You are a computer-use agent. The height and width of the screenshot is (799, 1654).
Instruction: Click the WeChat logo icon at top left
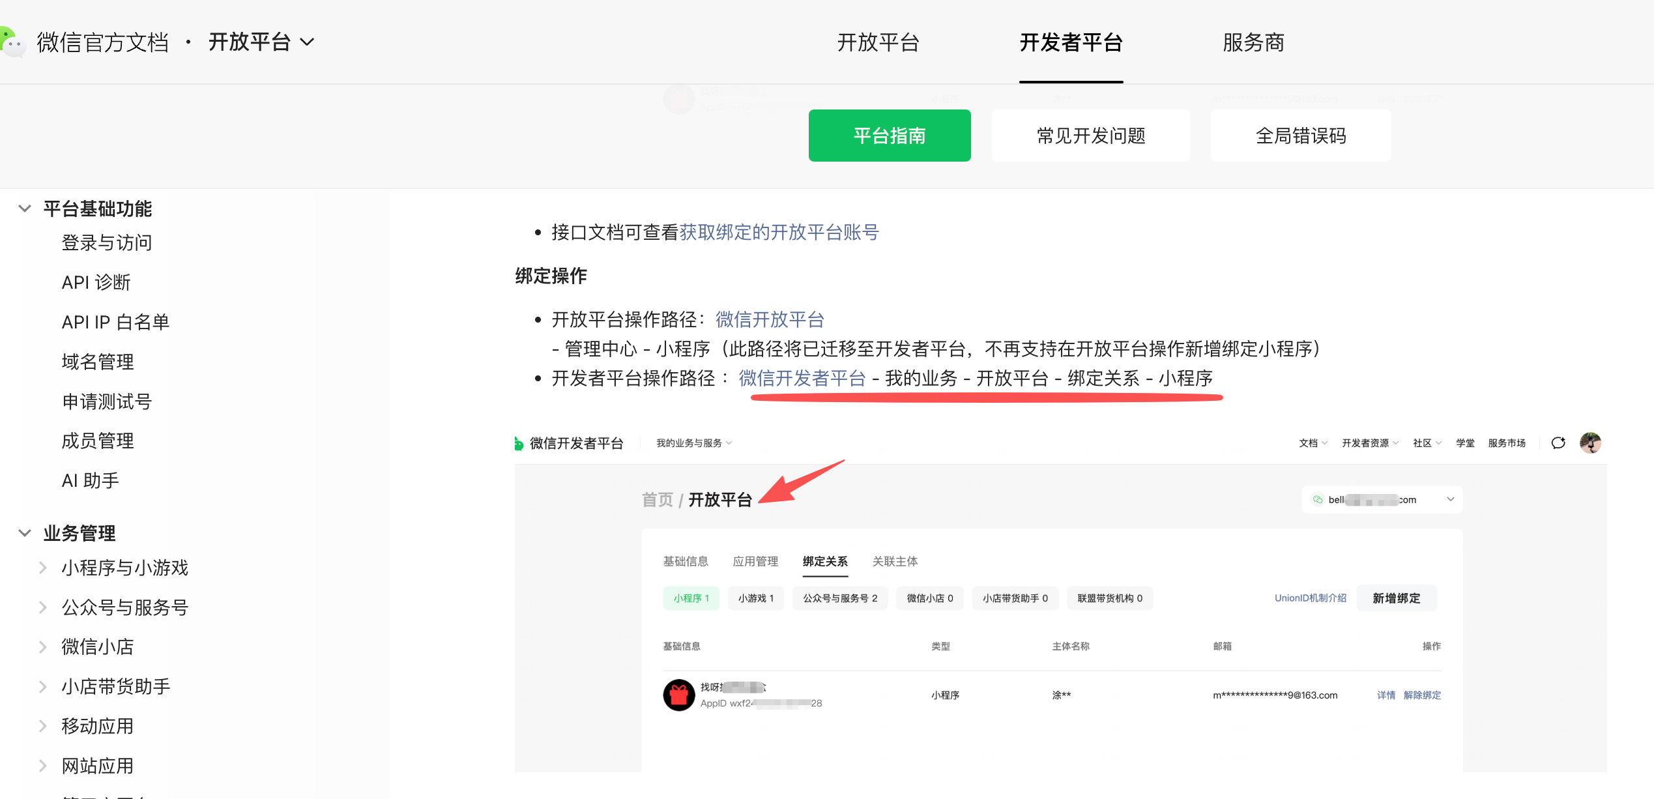(12, 42)
